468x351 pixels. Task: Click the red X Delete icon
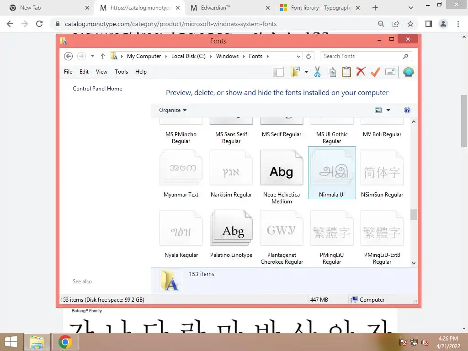click(x=361, y=72)
